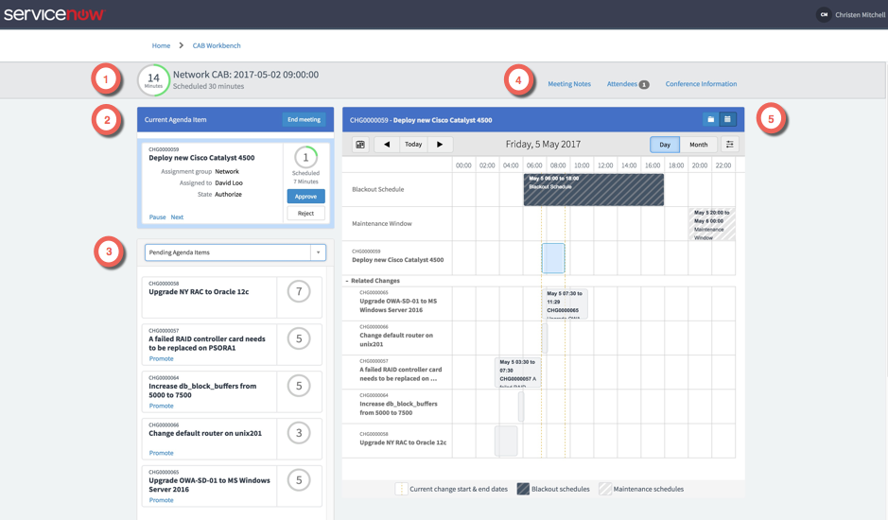Image resolution: width=888 pixels, height=520 pixels.
Task: Go to previous day arrow
Action: coord(387,145)
